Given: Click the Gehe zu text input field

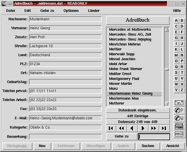Looking at the screenshot, I should tap(154, 137).
